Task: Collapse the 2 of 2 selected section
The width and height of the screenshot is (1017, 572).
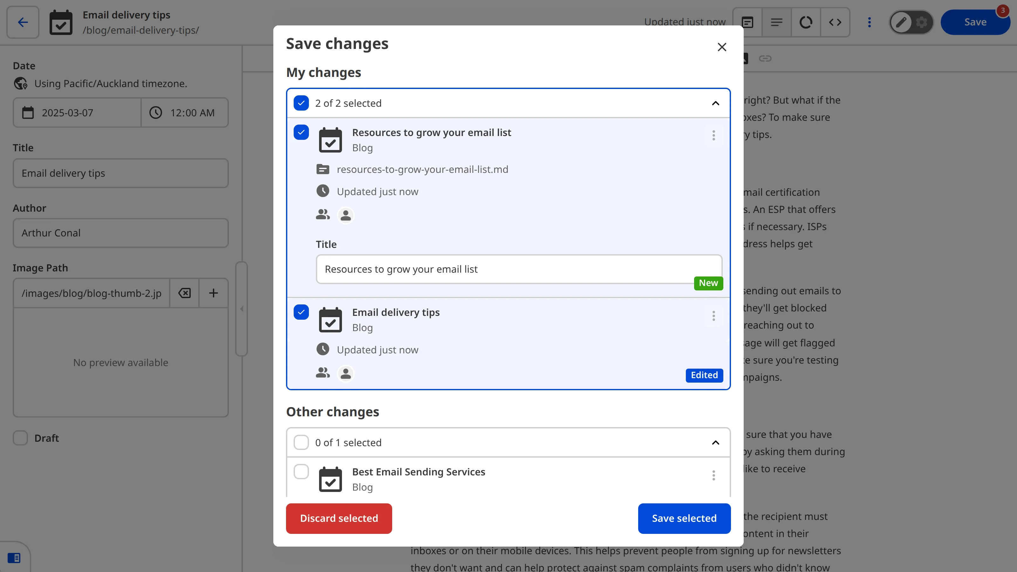Action: (715, 103)
